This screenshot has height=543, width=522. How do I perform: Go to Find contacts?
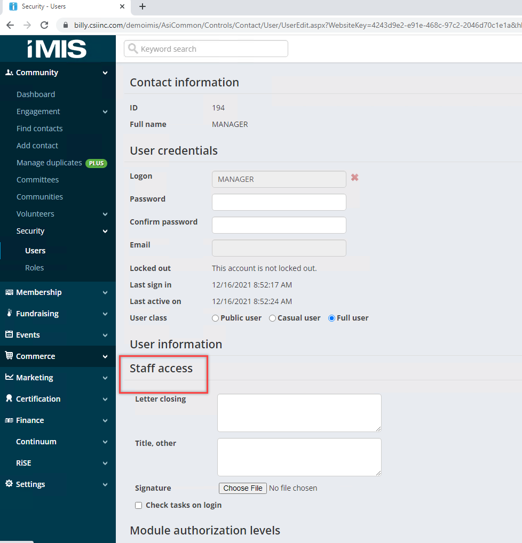(x=39, y=129)
